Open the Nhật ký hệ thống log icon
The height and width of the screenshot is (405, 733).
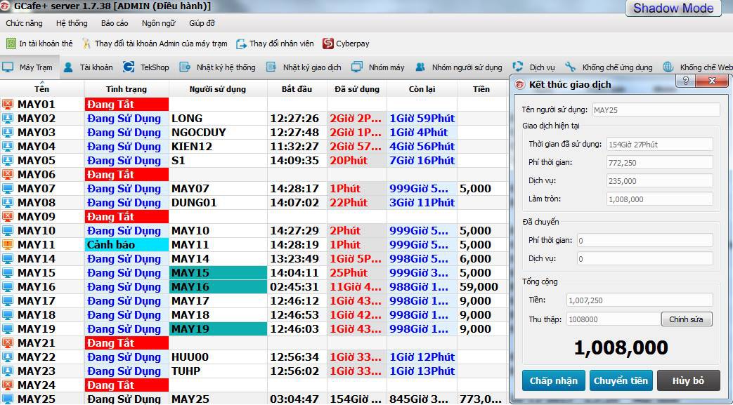185,67
